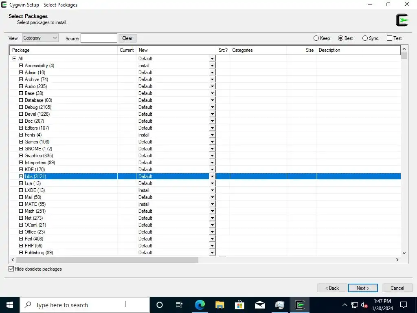Open the View Category dropdown

(x=40, y=38)
